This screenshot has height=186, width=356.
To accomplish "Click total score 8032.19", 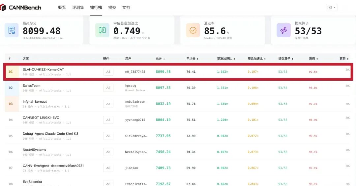I will pos(163,104).
